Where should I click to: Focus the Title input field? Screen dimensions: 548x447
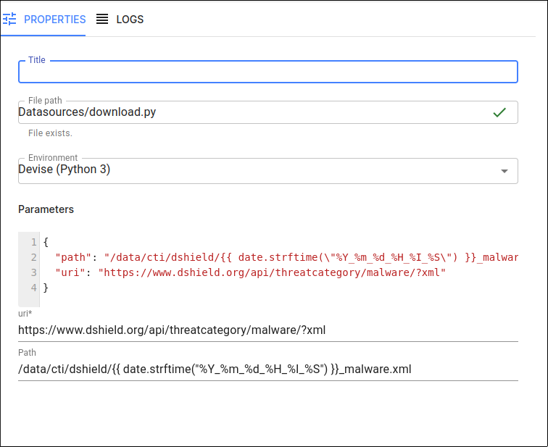tap(268, 72)
